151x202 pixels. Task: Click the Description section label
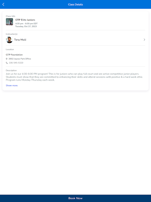[11, 71]
